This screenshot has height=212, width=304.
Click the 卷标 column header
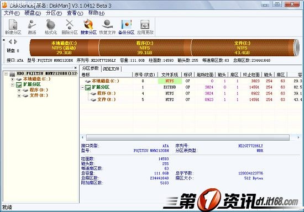(x=107, y=75)
